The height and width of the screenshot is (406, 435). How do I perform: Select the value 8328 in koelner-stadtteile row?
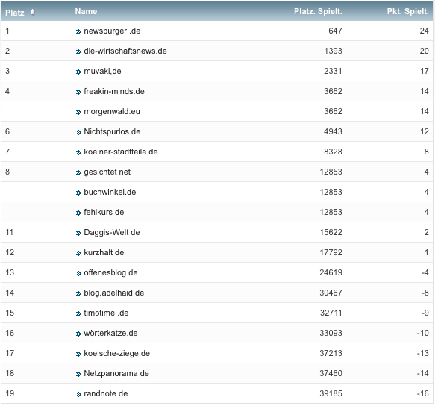click(333, 152)
